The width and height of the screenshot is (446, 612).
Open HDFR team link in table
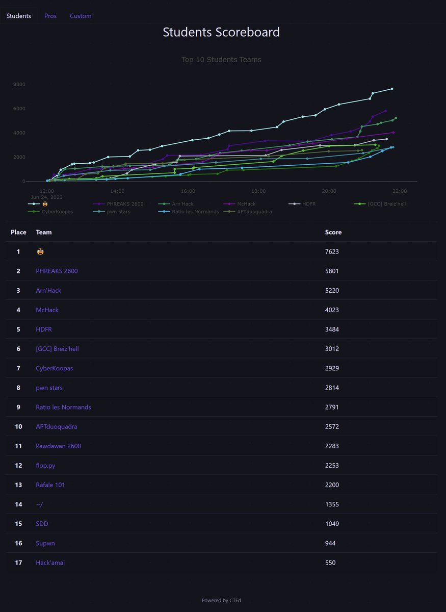44,329
